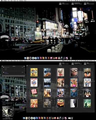Open the Edit menu in the movie-grid desktop
Viewport: 96px width, 120px height.
point(11,61)
